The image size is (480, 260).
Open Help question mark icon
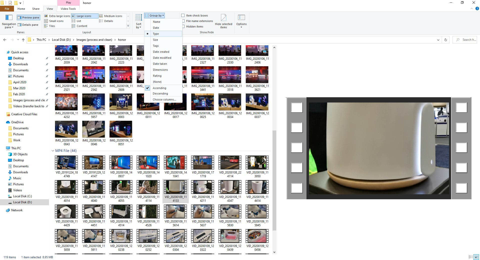point(477,8)
